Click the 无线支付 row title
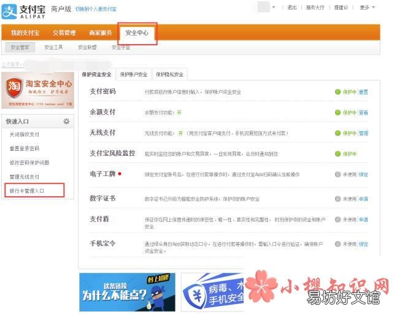397x317 pixels. pyautogui.click(x=102, y=132)
